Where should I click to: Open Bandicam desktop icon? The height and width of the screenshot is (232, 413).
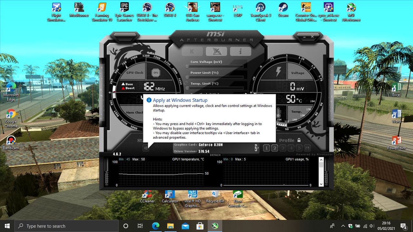(x=11, y=143)
